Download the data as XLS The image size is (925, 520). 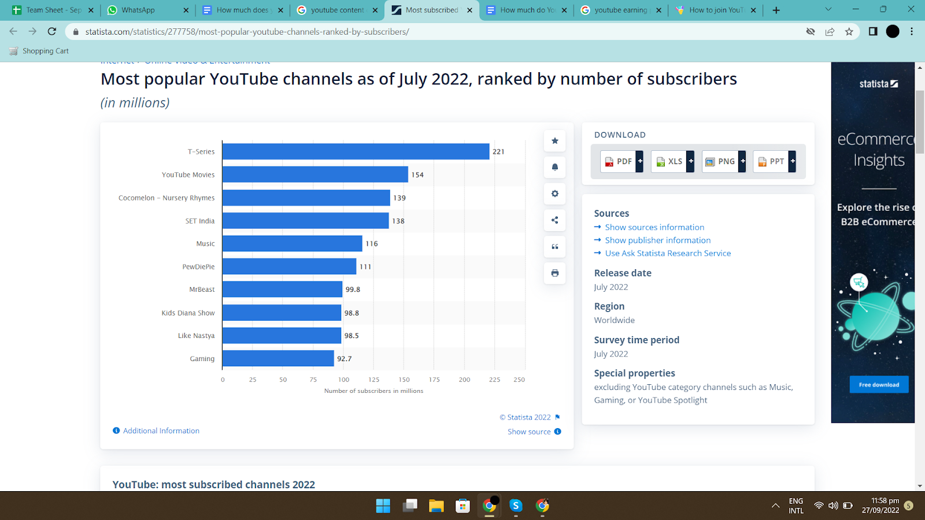click(x=673, y=161)
